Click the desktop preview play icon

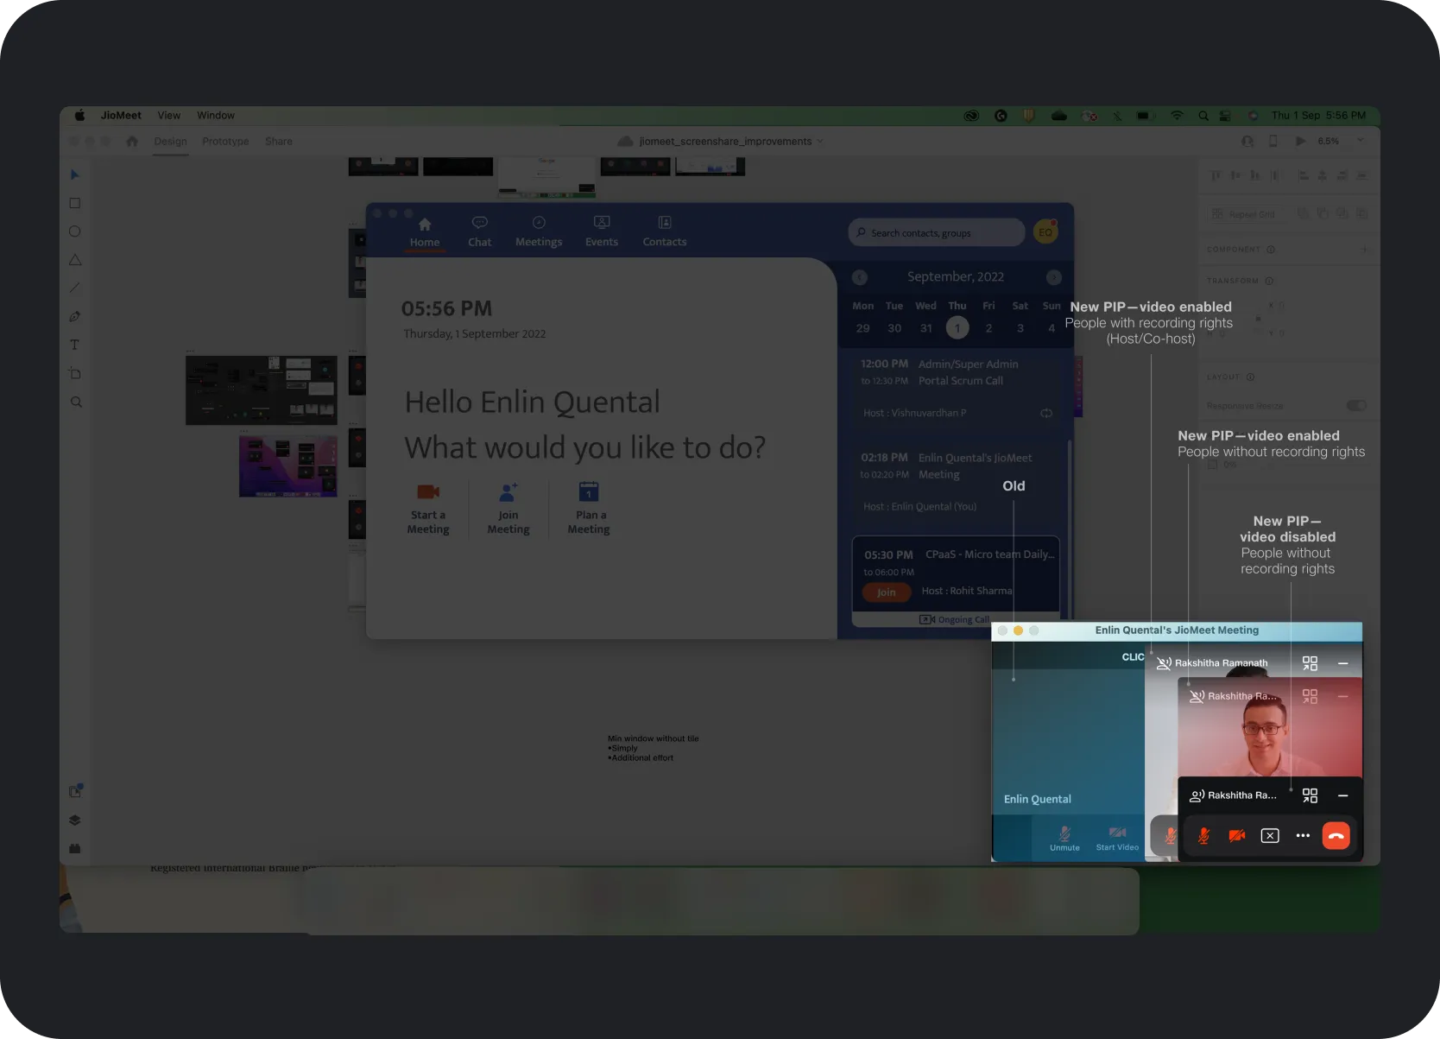1300,141
